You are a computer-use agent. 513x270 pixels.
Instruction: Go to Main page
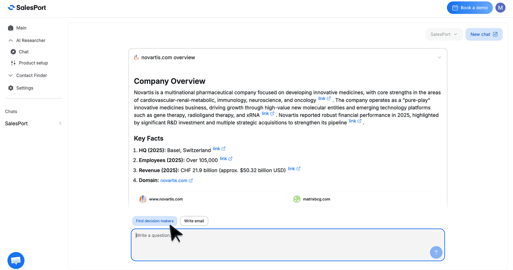click(x=21, y=28)
